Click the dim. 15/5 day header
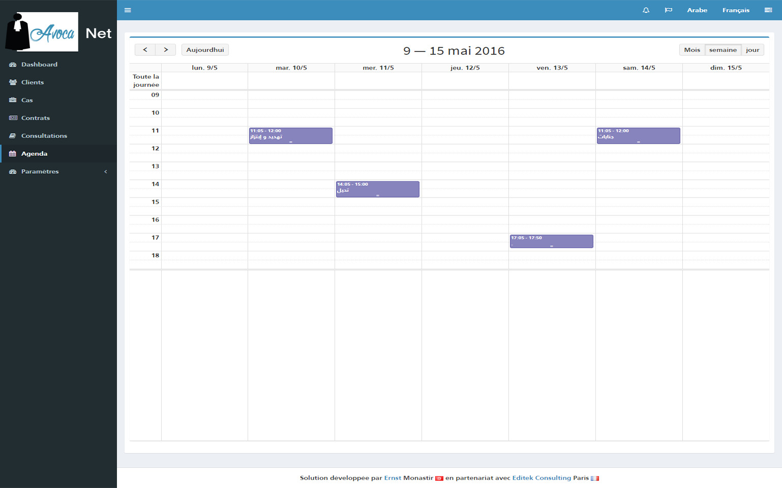The image size is (782, 488). click(726, 68)
